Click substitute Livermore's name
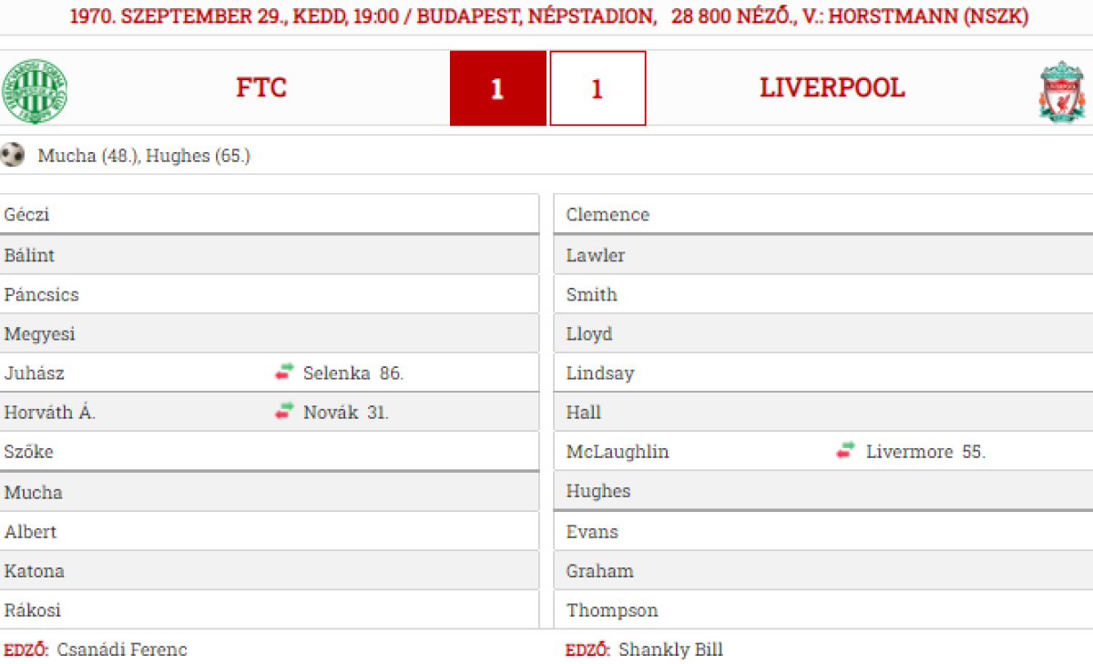 [x=909, y=452]
